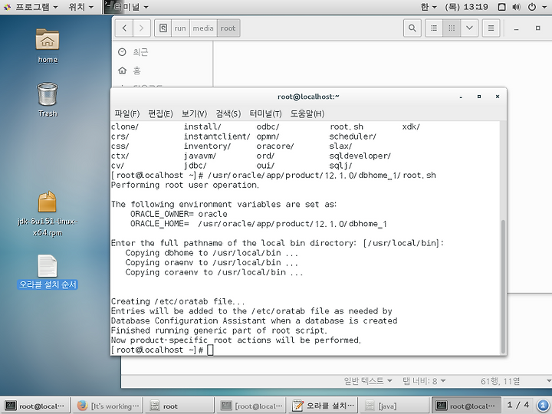Image resolution: width=552 pixels, height=414 pixels.
Task: Switch to 오라클 설치 editor taskbar item
Action: pos(324,406)
